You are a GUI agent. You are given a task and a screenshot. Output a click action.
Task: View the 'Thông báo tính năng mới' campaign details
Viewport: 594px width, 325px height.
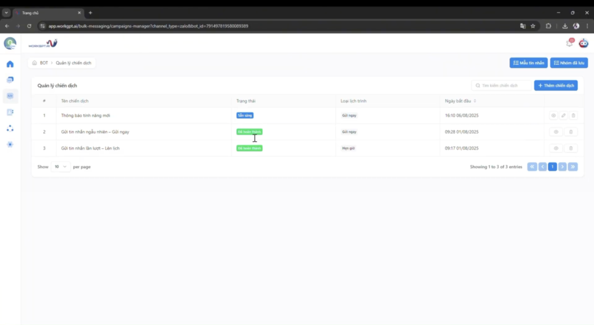tap(553, 115)
